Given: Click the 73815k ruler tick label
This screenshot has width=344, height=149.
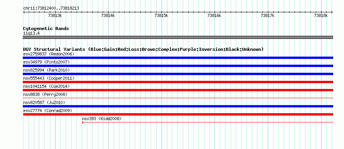Looking at the screenshot, I should (161, 15).
